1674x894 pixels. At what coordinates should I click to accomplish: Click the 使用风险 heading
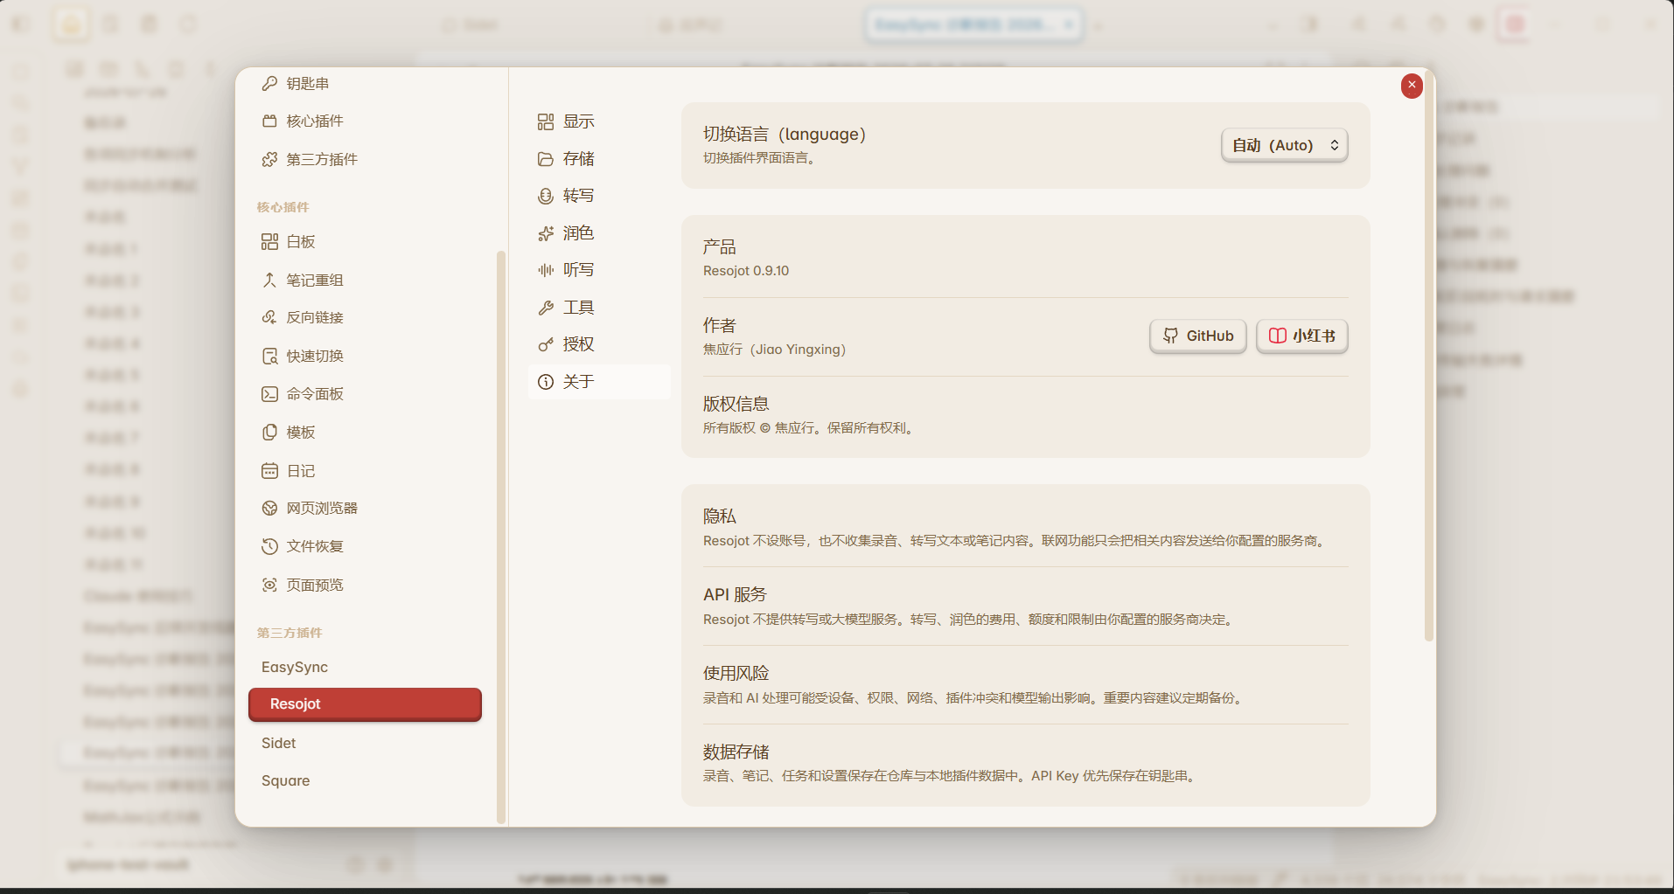[736, 674]
